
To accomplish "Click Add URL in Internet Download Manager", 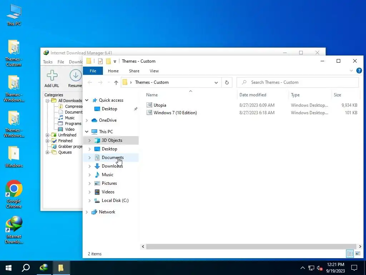I will pyautogui.click(x=52, y=79).
